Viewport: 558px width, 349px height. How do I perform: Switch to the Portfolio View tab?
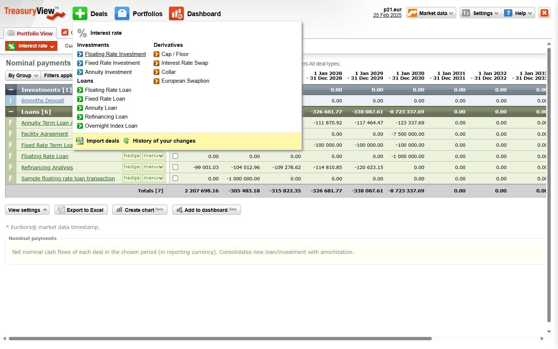pos(30,33)
